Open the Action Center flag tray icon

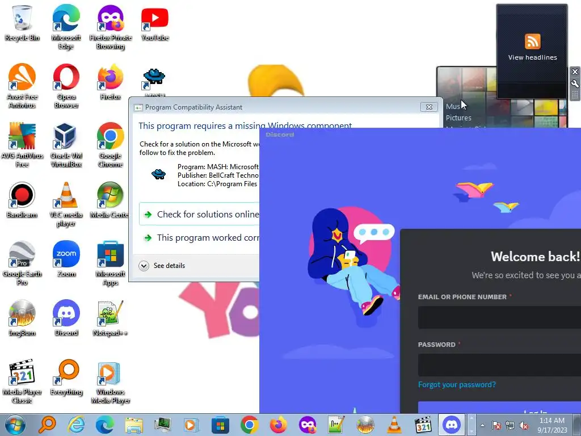click(x=496, y=425)
